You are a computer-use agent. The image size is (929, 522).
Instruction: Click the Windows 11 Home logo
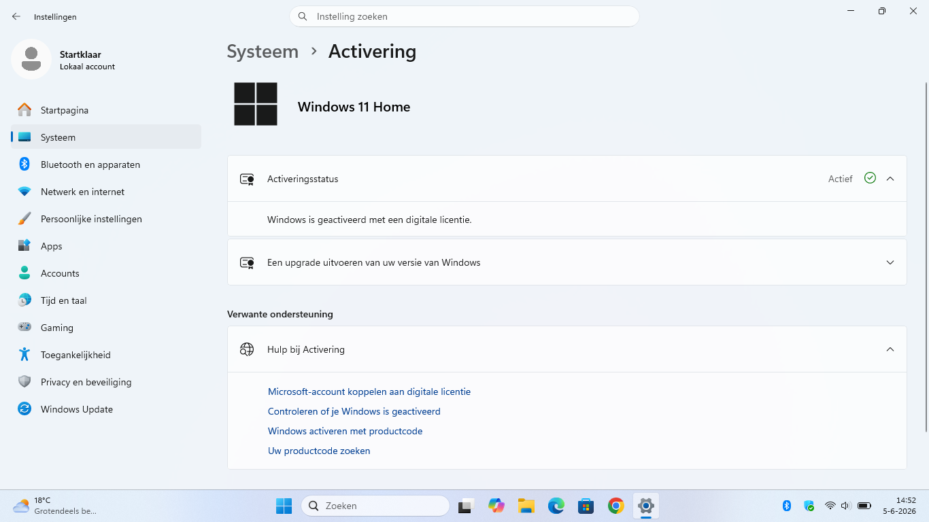coord(256,104)
